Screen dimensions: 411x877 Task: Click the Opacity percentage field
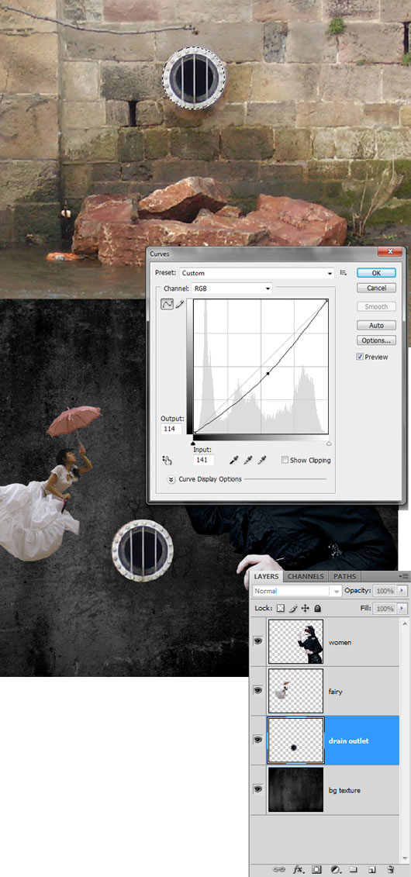tap(385, 591)
